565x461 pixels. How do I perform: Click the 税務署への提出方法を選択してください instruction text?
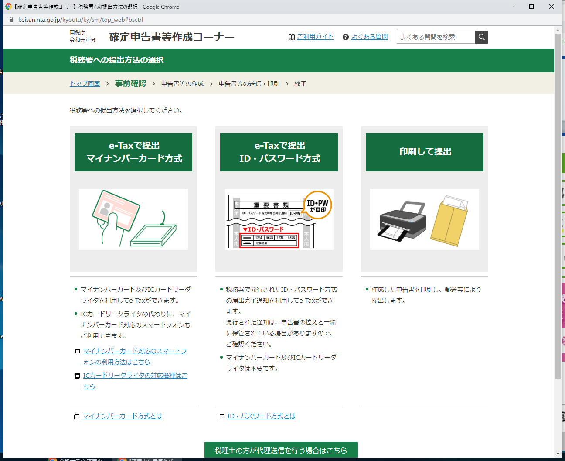point(127,110)
